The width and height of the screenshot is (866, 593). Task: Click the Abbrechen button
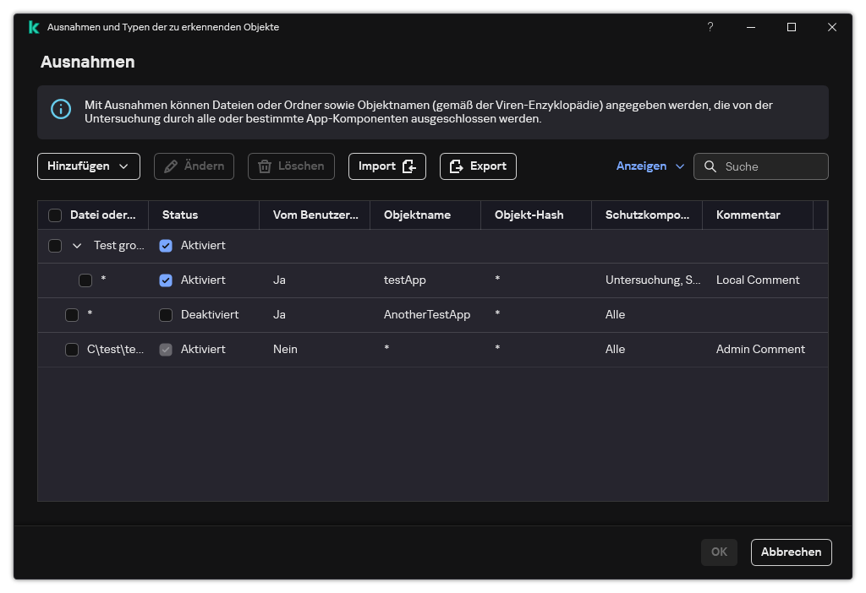pyautogui.click(x=791, y=552)
